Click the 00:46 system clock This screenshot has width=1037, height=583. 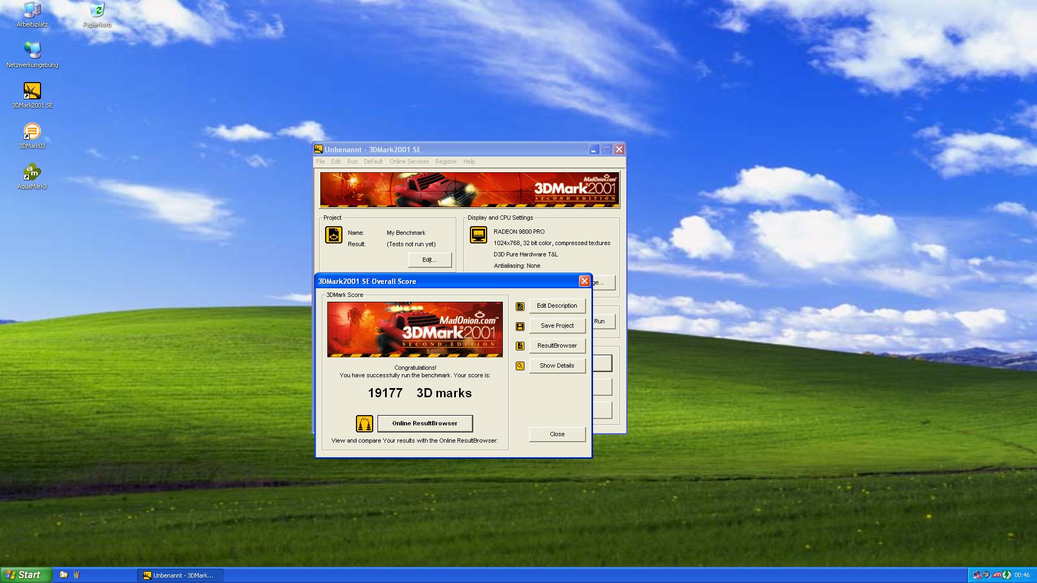pos(1022,575)
